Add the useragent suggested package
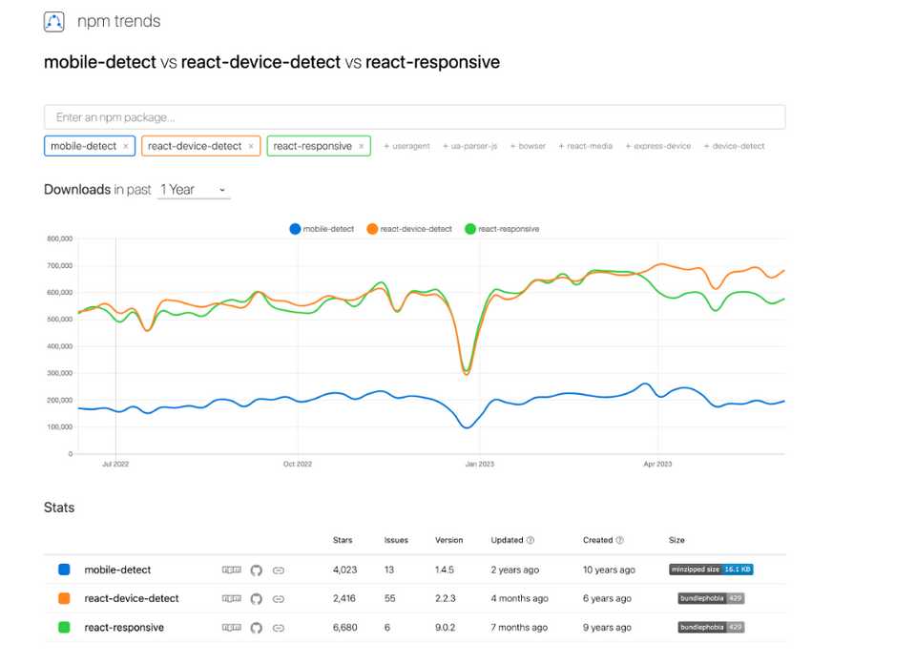Screen dimensions: 916x664 click(x=406, y=146)
